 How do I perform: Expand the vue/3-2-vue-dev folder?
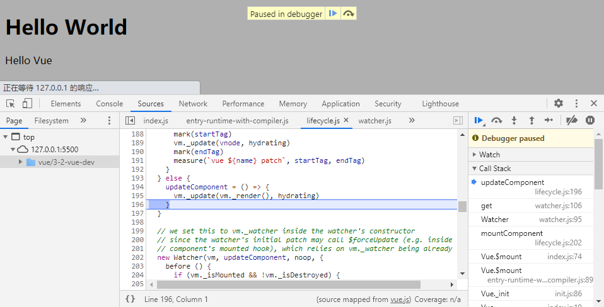tap(20, 162)
